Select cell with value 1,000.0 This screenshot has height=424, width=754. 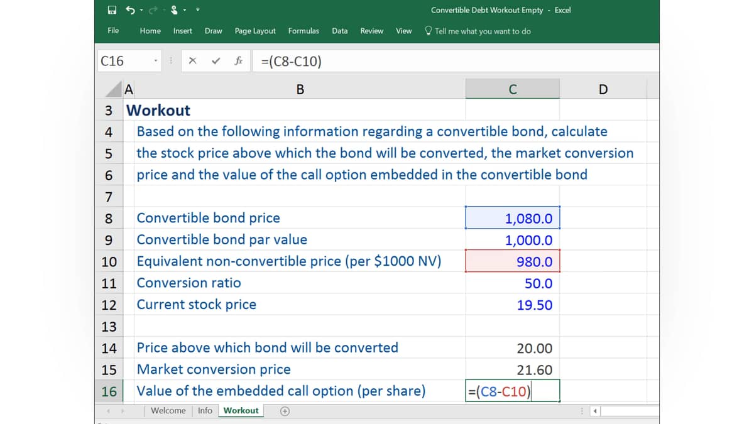tap(513, 240)
